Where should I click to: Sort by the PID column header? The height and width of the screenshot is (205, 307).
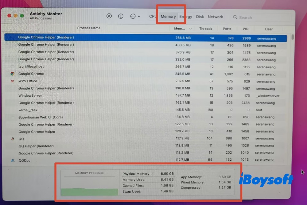[246, 29]
